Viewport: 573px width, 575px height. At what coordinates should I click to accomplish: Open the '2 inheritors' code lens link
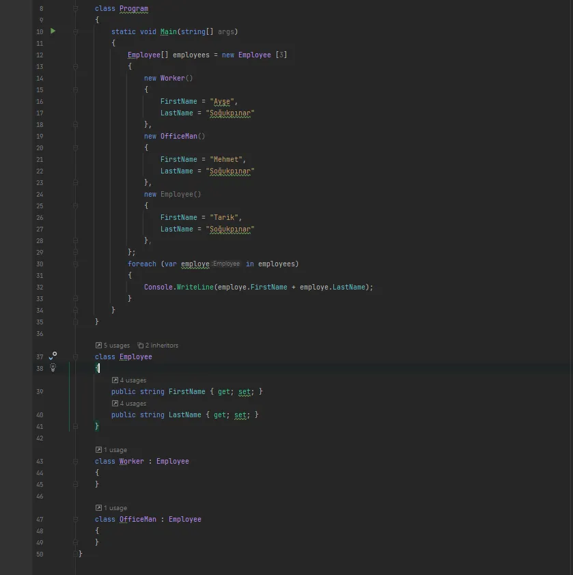(158, 345)
